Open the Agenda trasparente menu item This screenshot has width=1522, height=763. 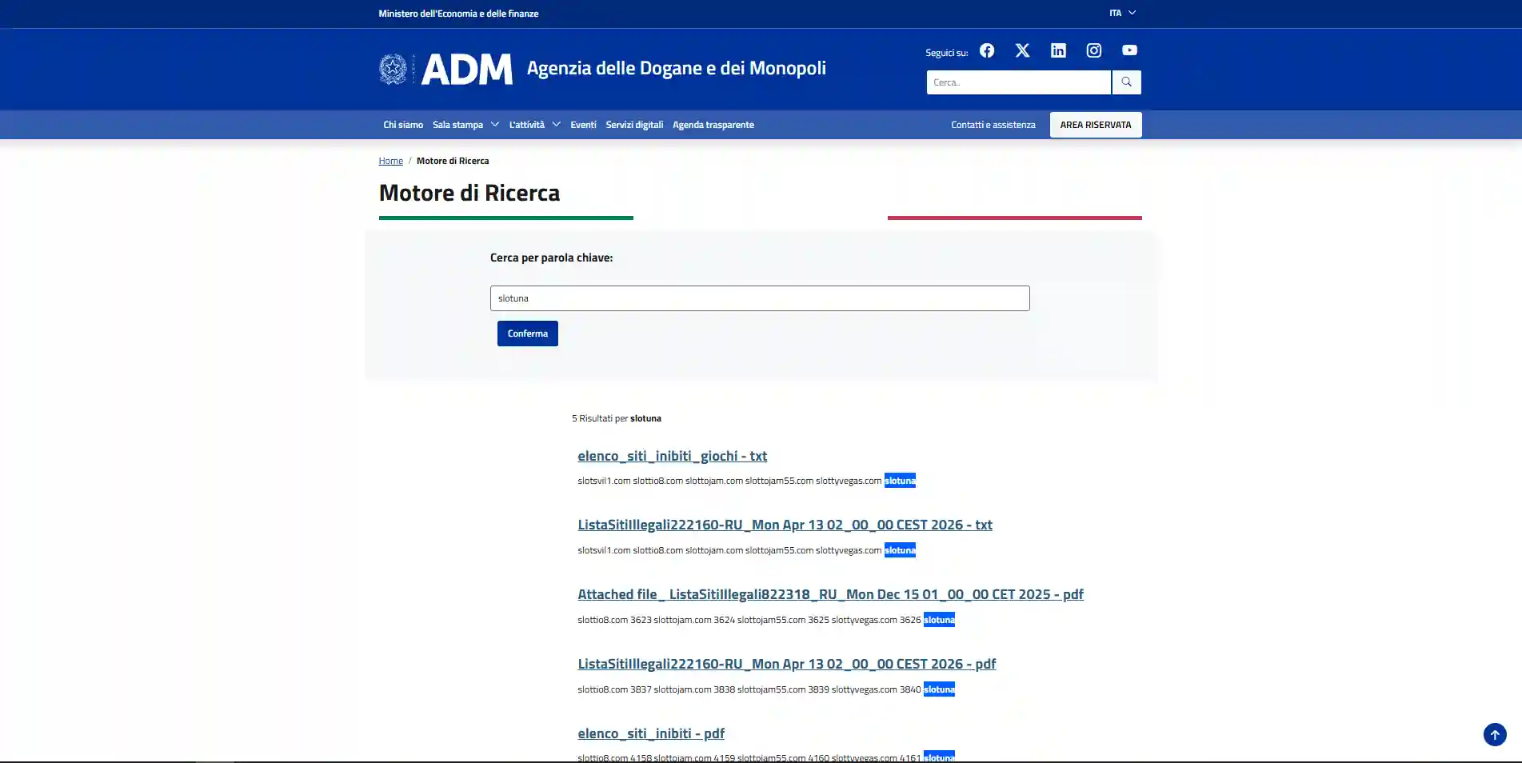pos(713,125)
